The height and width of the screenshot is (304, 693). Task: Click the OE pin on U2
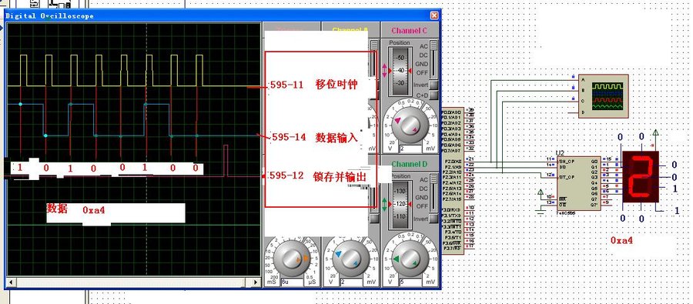point(562,204)
